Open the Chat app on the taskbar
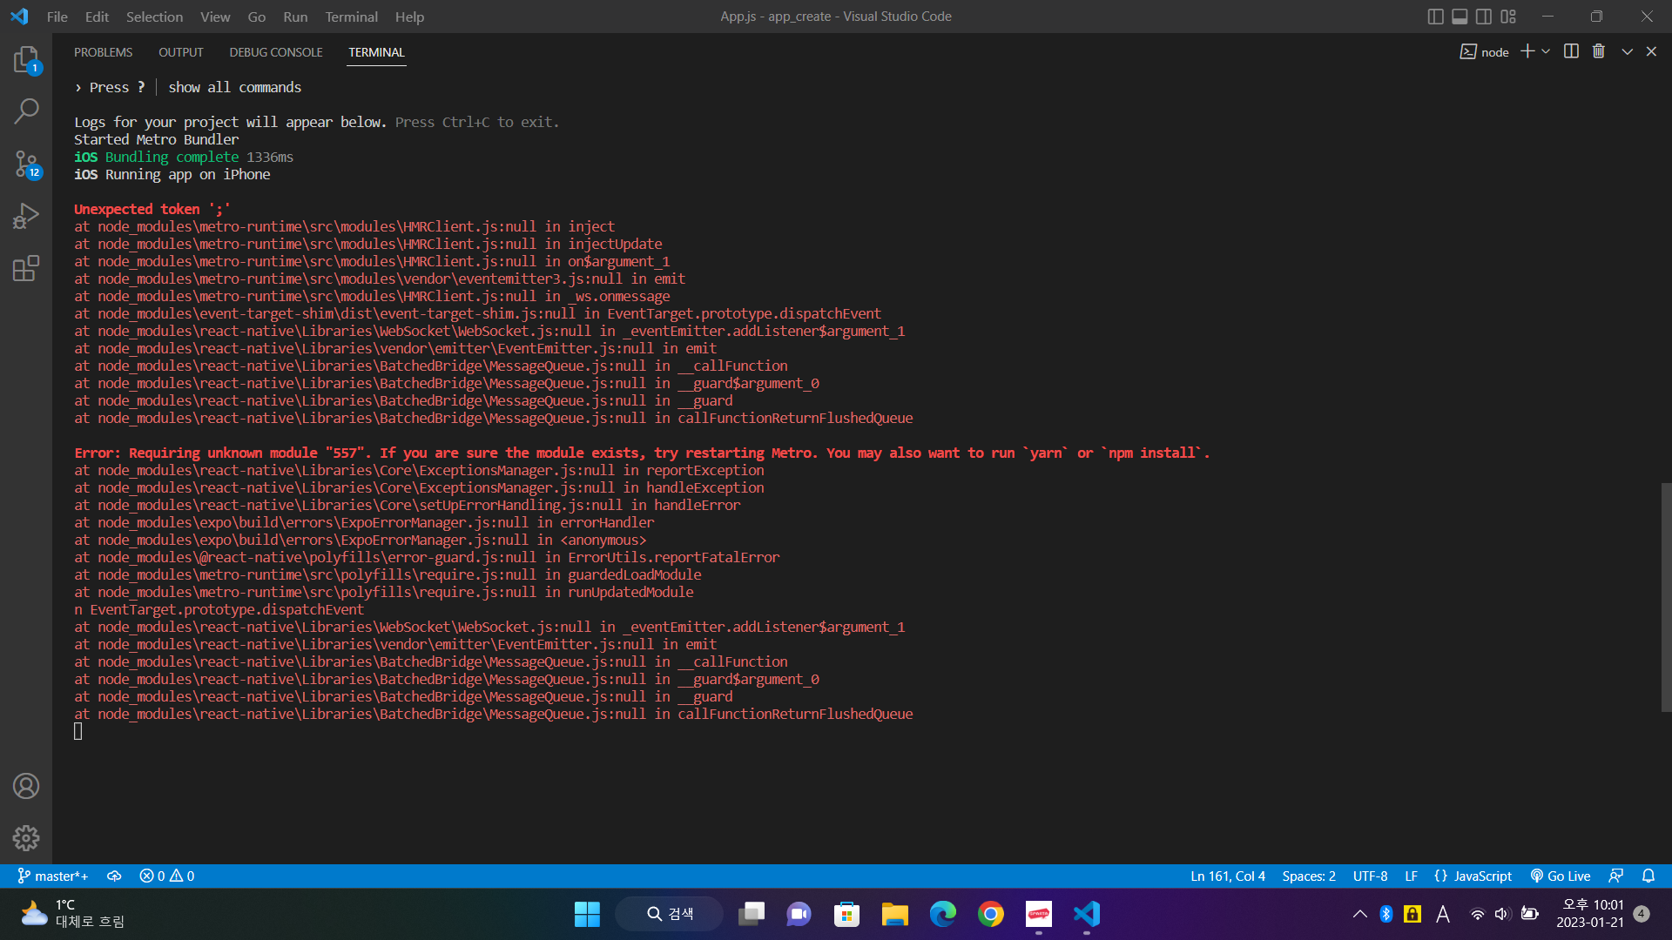This screenshot has width=1672, height=940. (x=799, y=914)
